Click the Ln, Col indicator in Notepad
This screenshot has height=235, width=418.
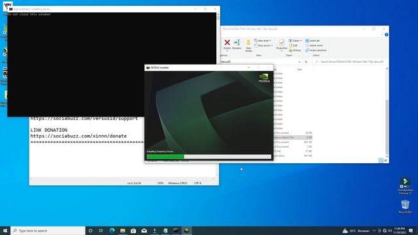coord(134,183)
